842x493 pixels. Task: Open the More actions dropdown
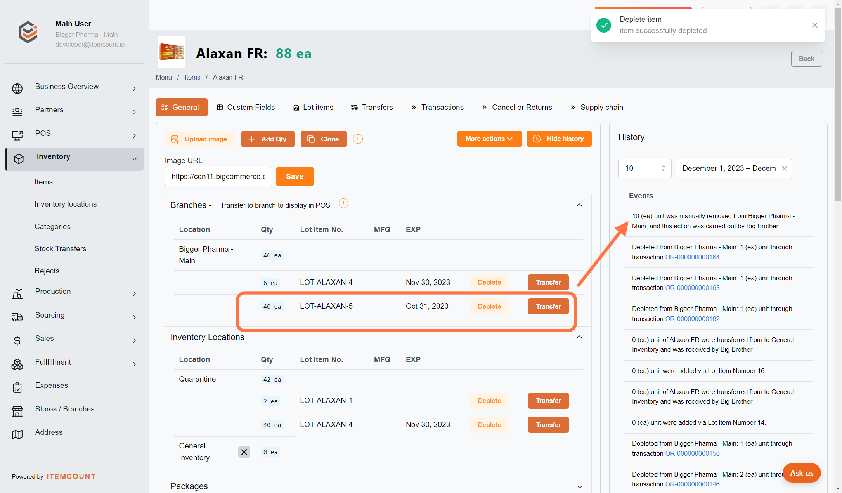[x=489, y=139]
